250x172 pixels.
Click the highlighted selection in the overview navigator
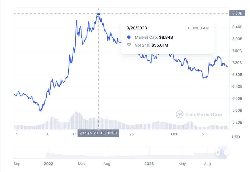point(222,152)
